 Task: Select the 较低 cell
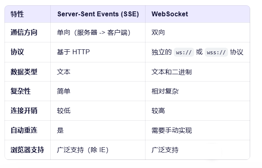click(64, 111)
